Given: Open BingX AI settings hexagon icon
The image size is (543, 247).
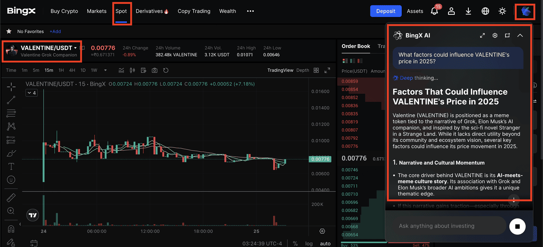Looking at the screenshot, I should pos(495,36).
